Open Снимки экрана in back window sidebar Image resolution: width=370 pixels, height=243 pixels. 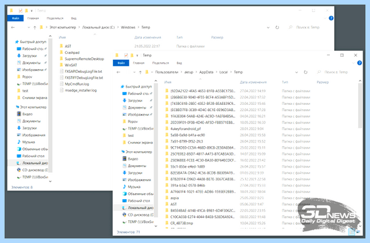[x=35, y=97]
